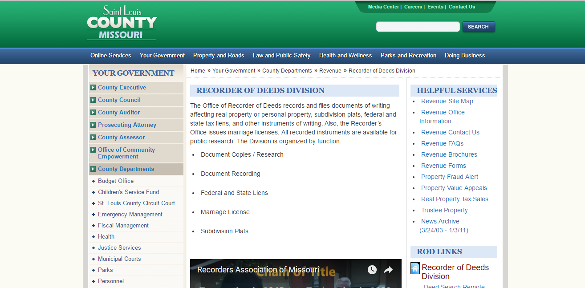Open the Revenue FAQs link
The height and width of the screenshot is (288, 585).
click(x=442, y=143)
